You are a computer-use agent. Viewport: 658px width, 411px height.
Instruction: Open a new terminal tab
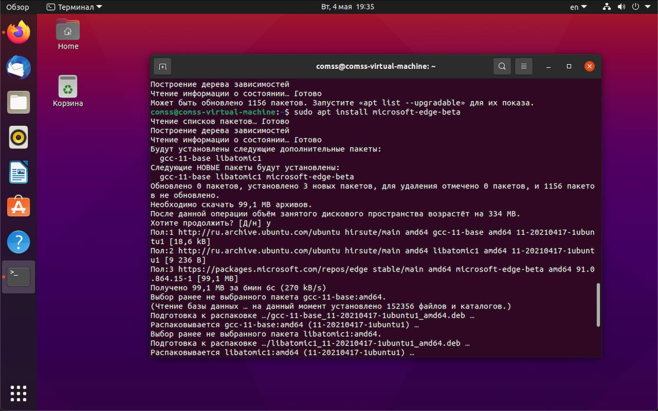(x=162, y=66)
